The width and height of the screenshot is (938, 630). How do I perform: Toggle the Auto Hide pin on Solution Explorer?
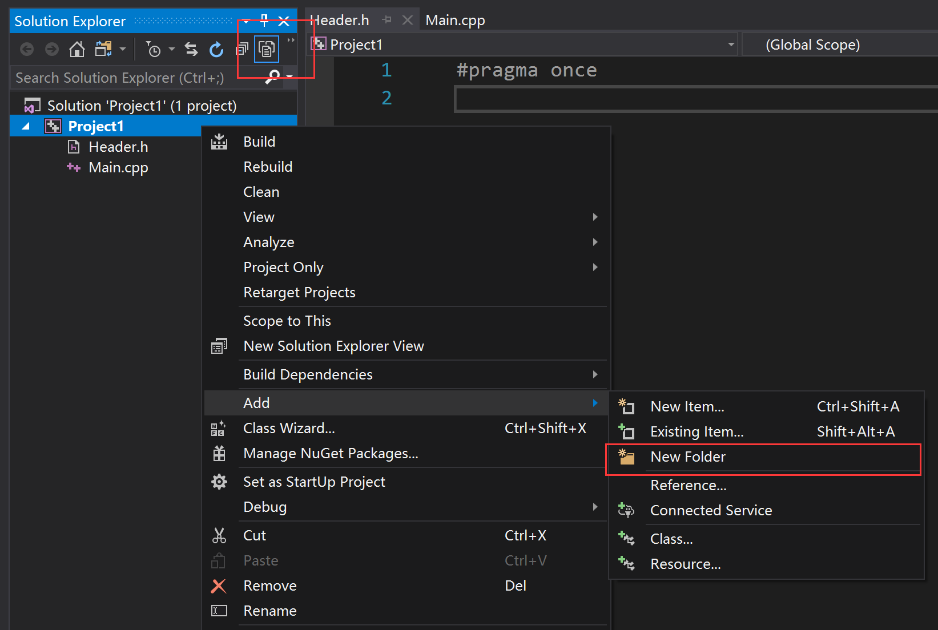tap(264, 21)
